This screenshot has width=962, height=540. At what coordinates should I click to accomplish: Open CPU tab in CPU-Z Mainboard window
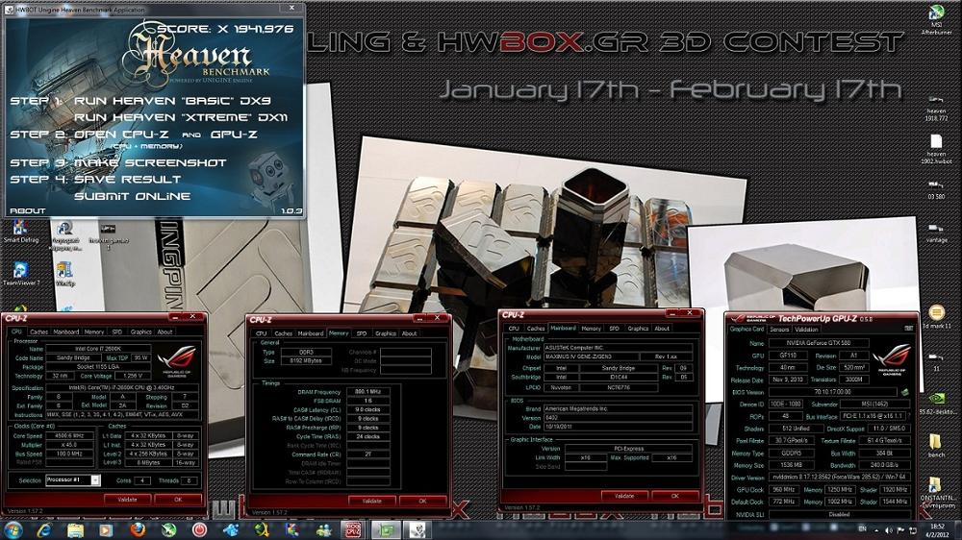pos(514,329)
